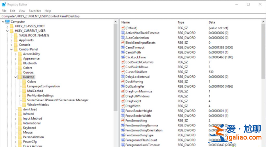Screen dimensions: 266x147
Task: Expand the PerMonitorSettings subkey
Action: [x=20, y=96]
